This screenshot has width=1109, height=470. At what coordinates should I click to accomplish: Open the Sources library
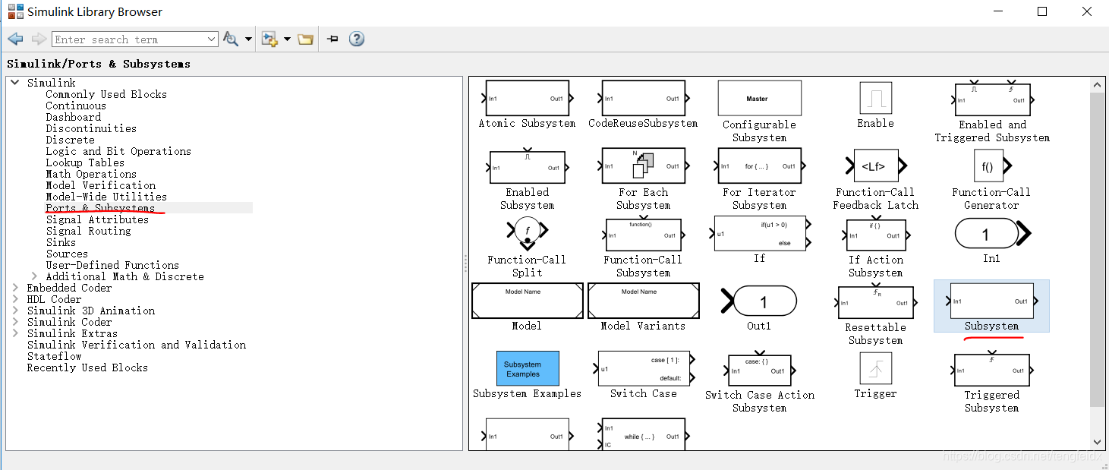(67, 254)
